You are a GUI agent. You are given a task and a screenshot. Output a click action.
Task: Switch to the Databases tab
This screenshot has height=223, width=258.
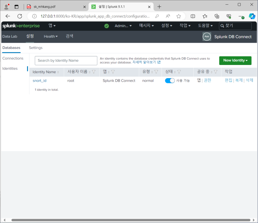tap(11, 48)
